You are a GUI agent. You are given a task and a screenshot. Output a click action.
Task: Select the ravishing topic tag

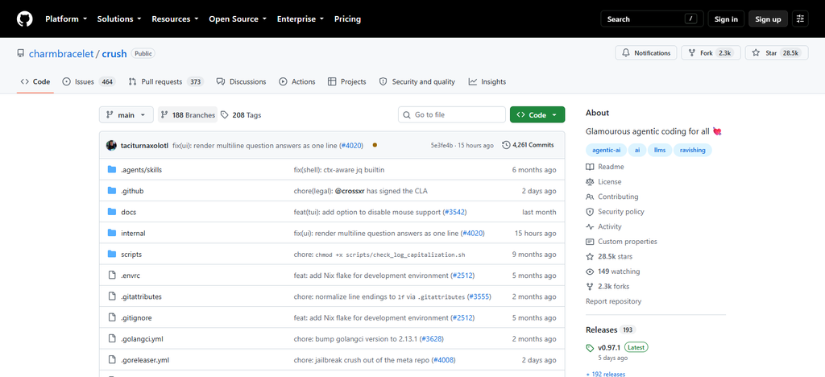click(692, 150)
